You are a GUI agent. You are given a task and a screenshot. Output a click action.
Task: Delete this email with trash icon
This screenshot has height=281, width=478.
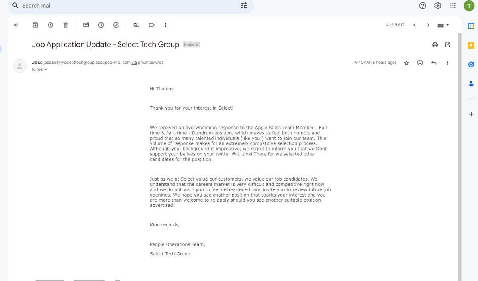point(66,25)
